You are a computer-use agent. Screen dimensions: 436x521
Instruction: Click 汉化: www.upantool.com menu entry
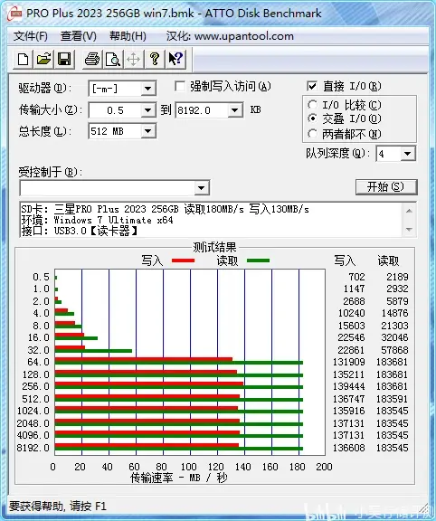[230, 36]
